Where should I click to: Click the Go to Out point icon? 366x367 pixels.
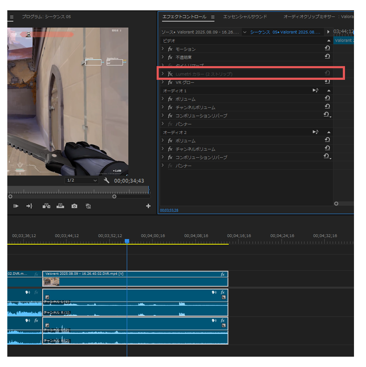pyautogui.click(x=29, y=206)
